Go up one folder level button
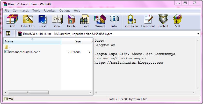 [8, 34]
